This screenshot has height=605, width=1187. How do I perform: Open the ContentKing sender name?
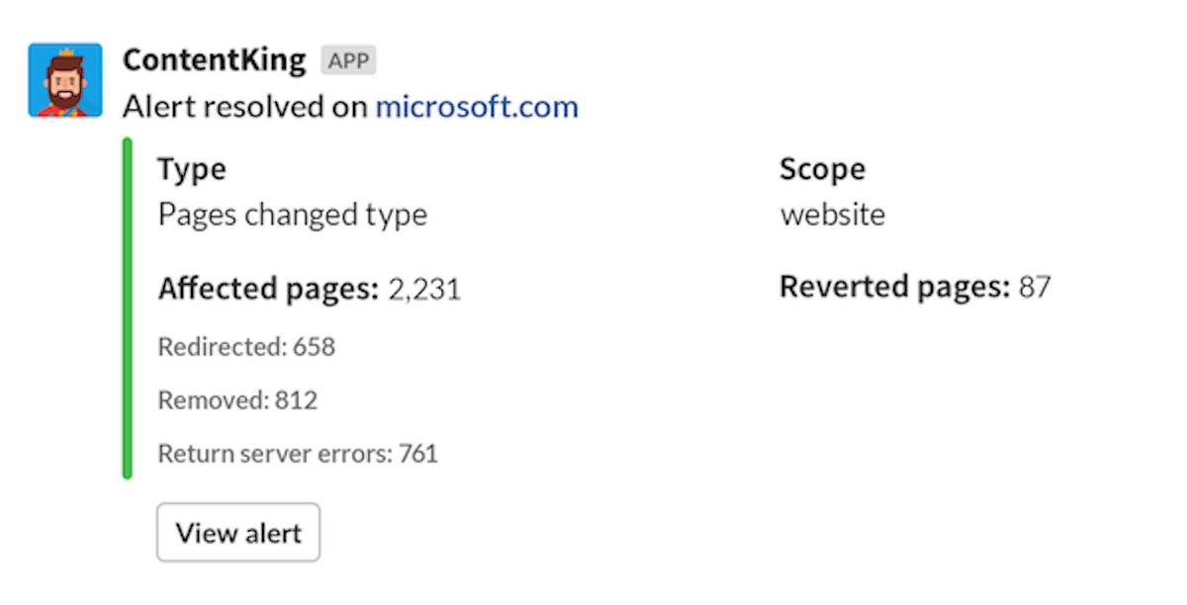click(x=215, y=60)
